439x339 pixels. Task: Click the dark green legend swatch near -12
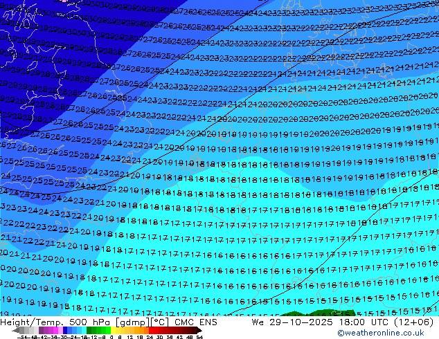coord(89,330)
